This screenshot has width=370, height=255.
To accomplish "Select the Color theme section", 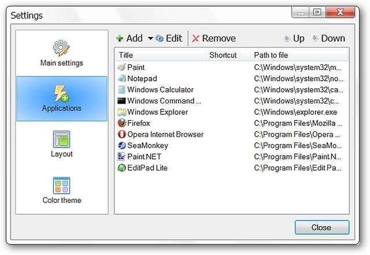I will click(x=62, y=191).
